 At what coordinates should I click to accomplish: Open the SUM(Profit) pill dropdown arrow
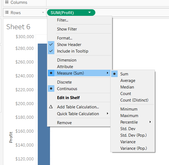tap(90, 13)
